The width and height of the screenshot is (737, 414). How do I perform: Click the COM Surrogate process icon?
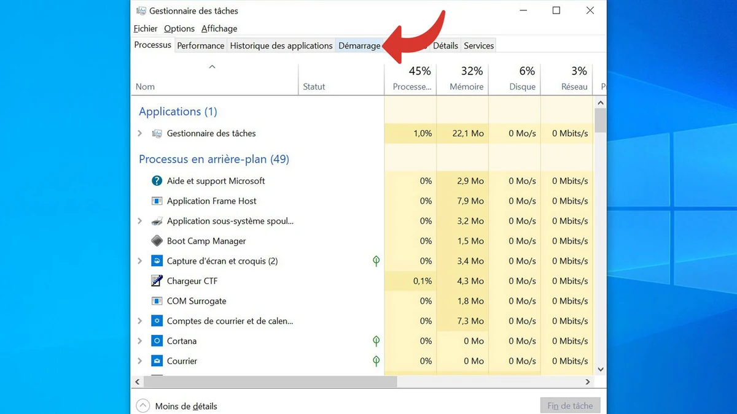click(157, 301)
